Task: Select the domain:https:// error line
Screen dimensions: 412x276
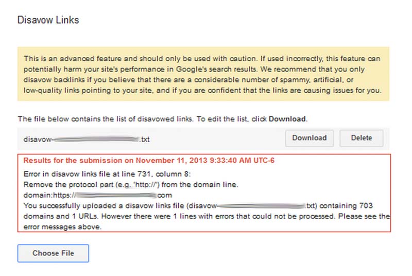Action: coord(97,195)
